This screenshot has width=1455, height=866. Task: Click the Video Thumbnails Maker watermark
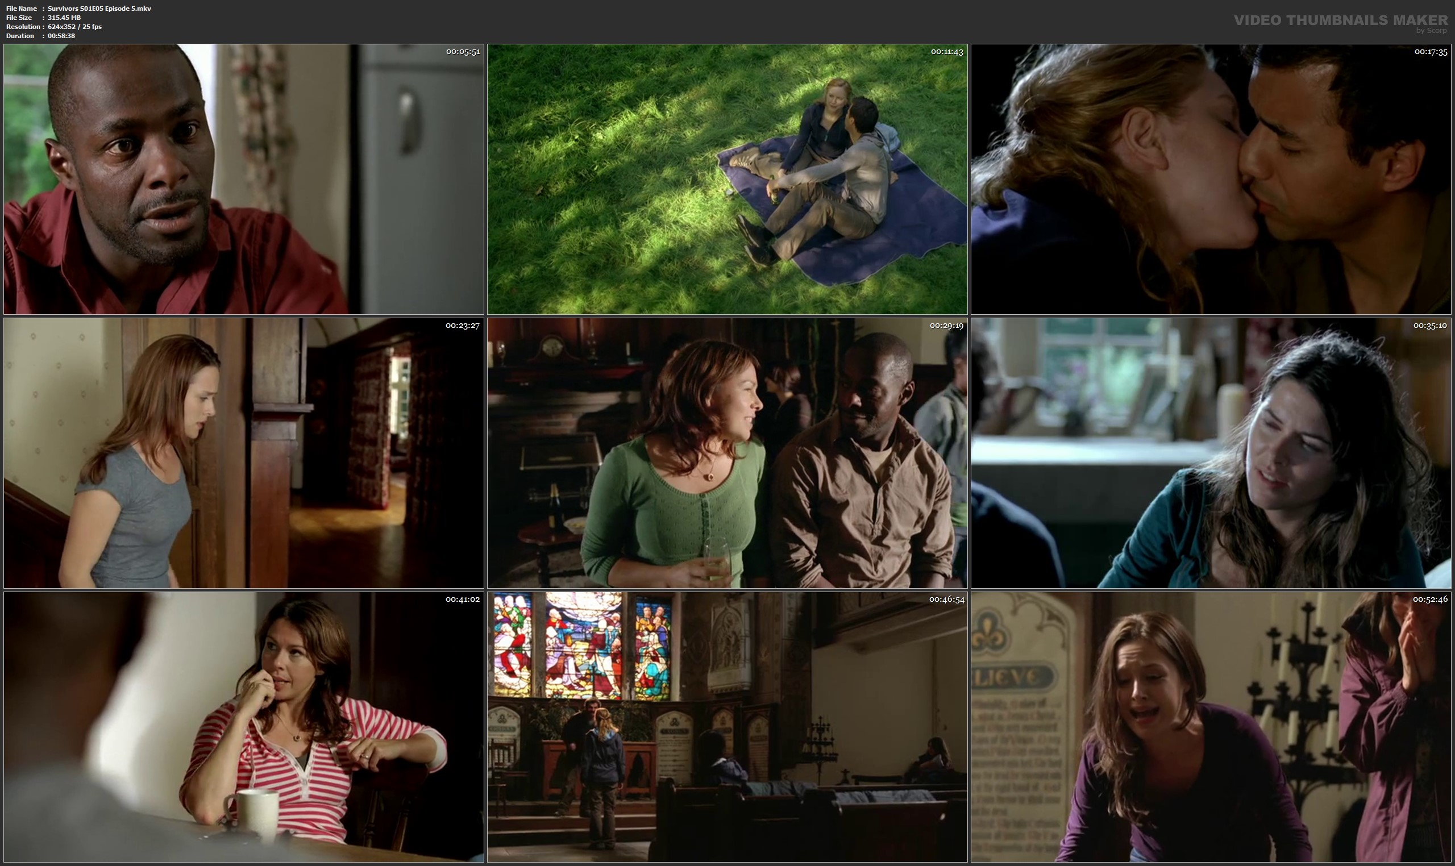pos(1340,20)
